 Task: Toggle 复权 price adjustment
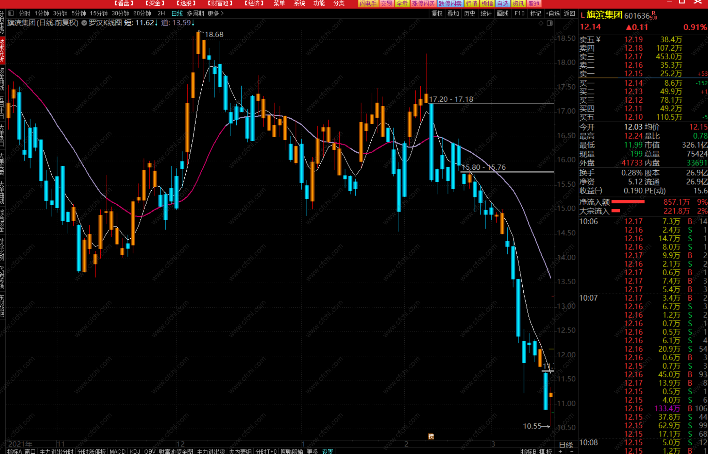(437, 13)
